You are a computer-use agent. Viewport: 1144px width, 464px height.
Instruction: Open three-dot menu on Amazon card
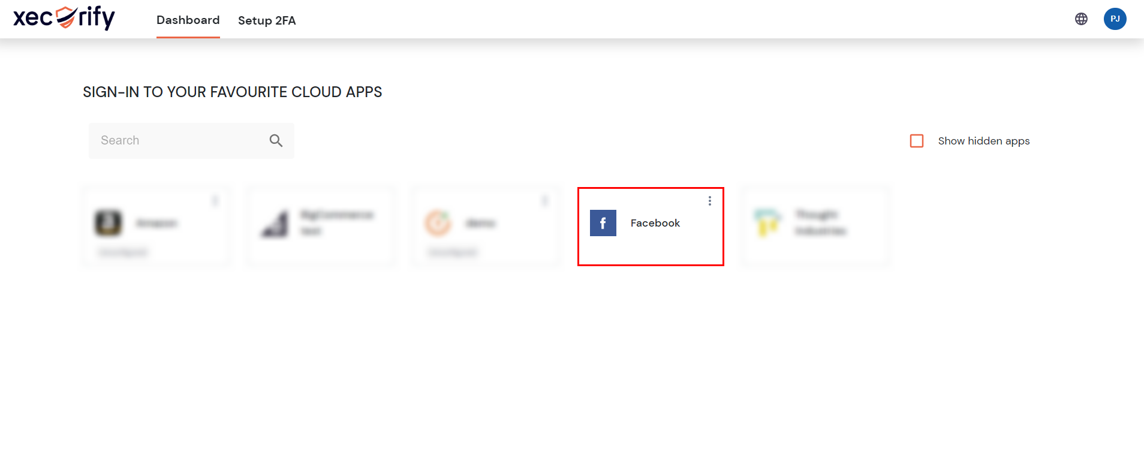(215, 201)
